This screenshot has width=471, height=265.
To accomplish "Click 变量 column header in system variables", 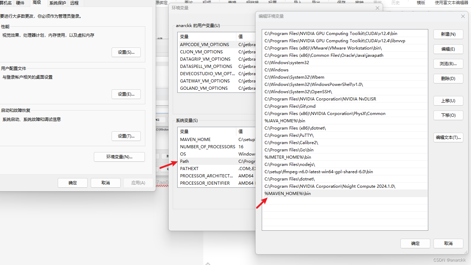I will tap(207, 132).
